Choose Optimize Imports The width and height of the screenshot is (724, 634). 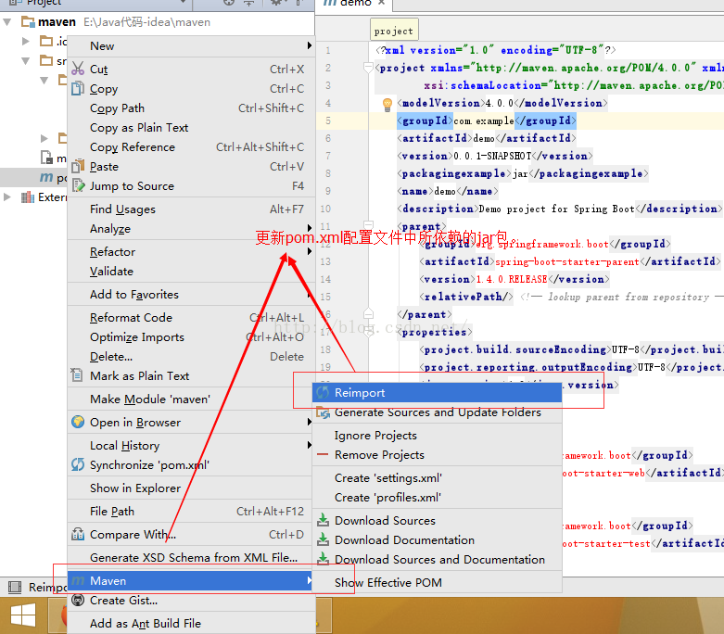[x=191, y=337]
